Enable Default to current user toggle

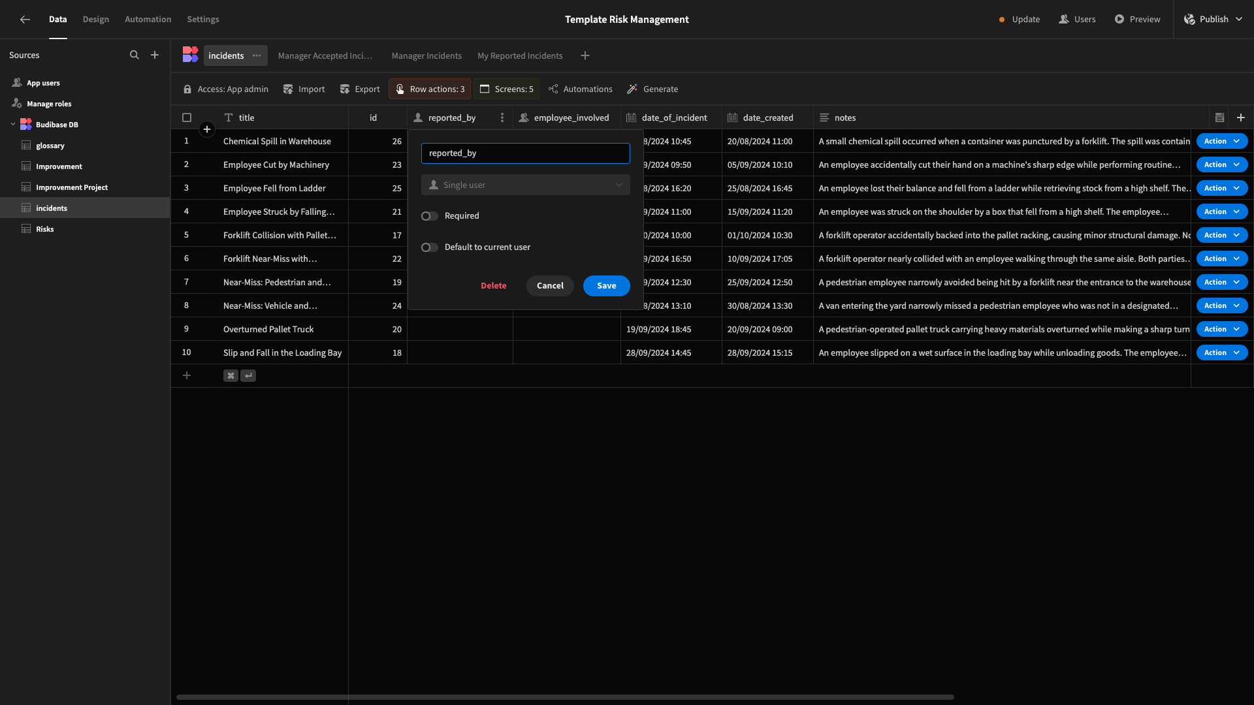pos(429,247)
